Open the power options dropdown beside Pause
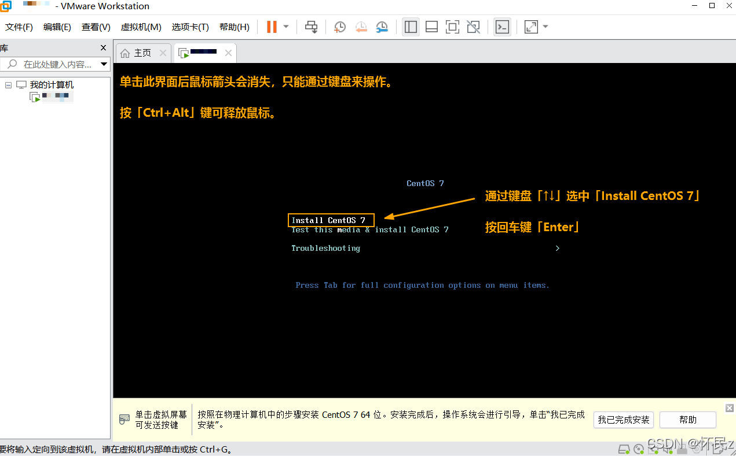736x456 pixels. coord(286,27)
